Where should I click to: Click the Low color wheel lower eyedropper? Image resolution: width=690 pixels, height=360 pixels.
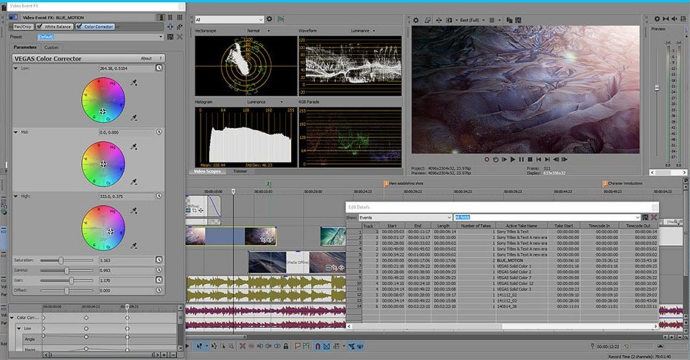(134, 118)
